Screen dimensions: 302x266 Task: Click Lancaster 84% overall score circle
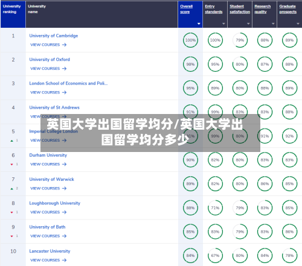(x=190, y=256)
